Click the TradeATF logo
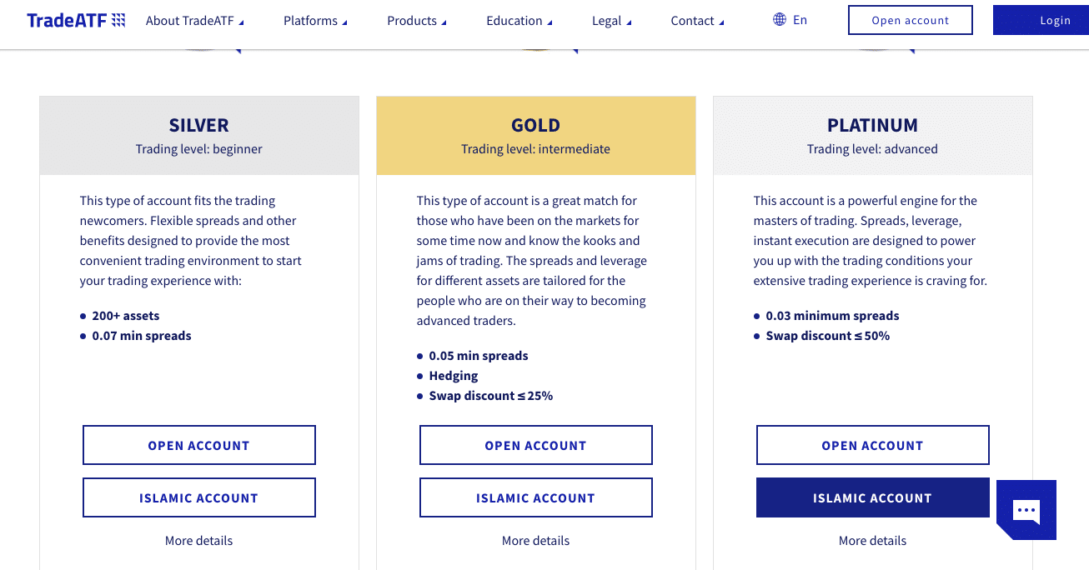Viewport: 1089px width, 570px height. [76, 20]
